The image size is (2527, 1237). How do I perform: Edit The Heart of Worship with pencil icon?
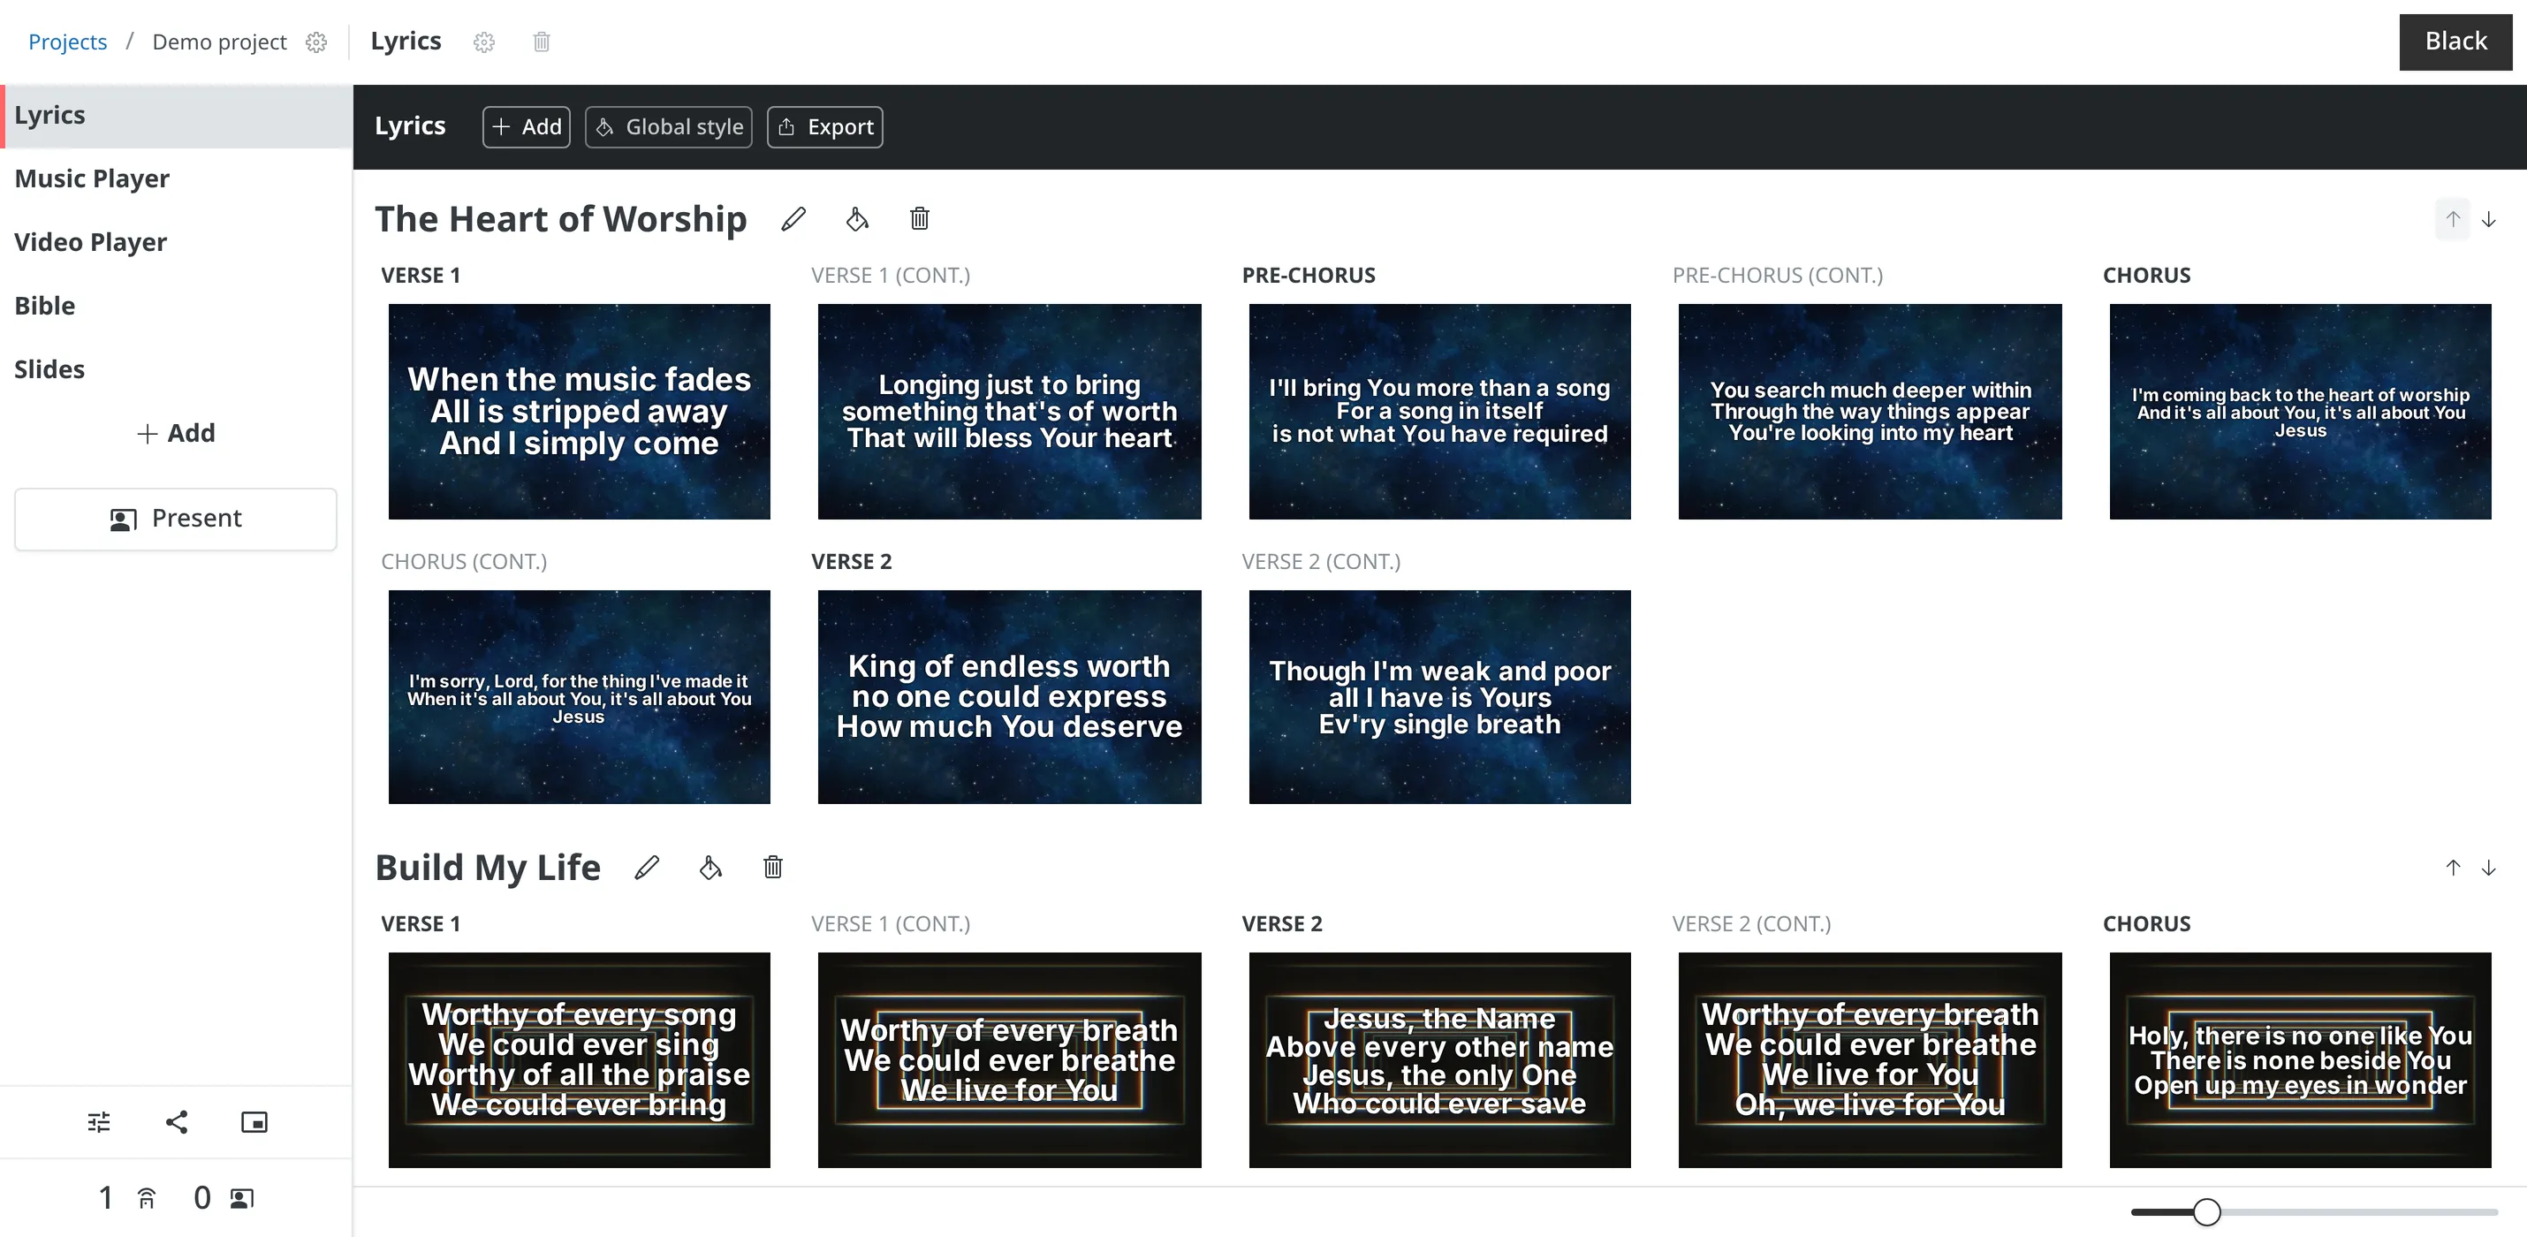[793, 219]
